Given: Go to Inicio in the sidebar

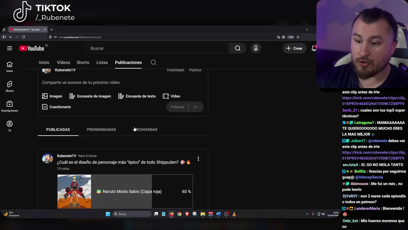Looking at the screenshot, I should tap(10, 67).
